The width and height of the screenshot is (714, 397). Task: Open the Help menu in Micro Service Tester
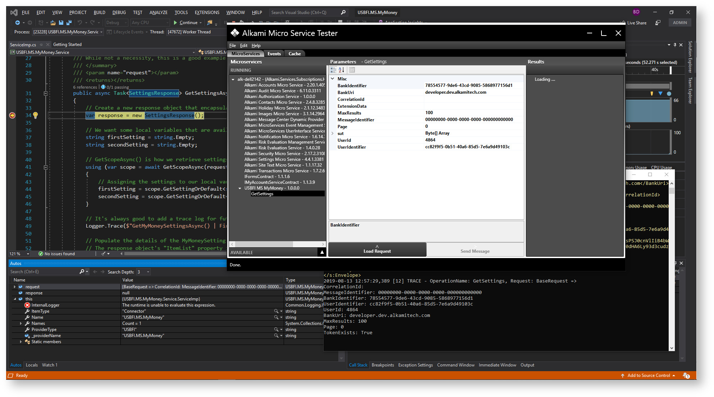point(256,46)
